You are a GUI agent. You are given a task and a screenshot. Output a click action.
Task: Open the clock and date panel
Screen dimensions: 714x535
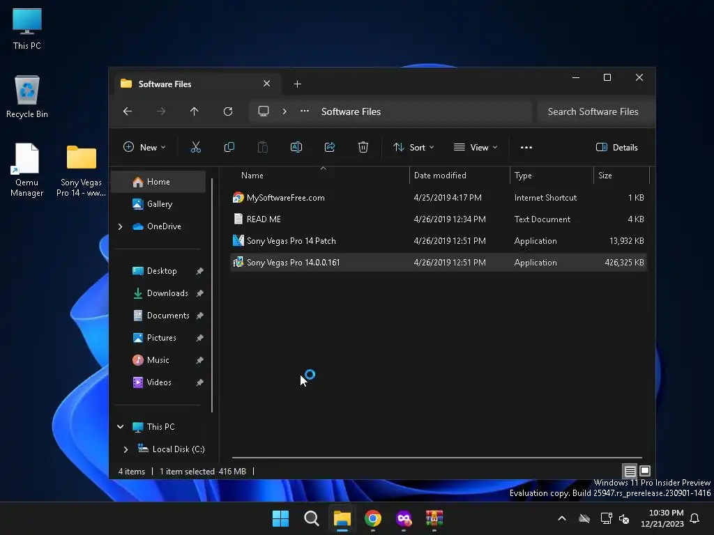[662, 518]
